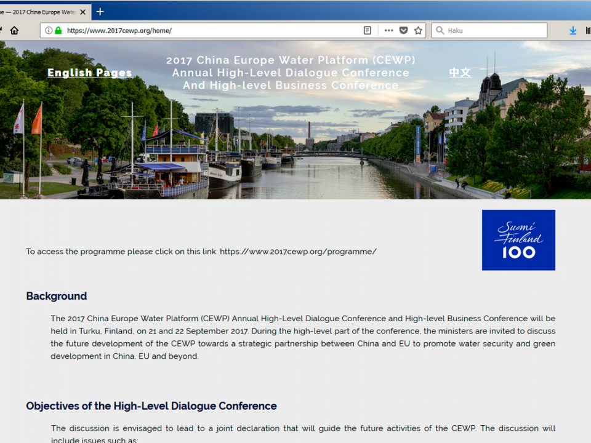Image resolution: width=591 pixels, height=443 pixels.
Task: Close the 2017 China Europe Water tab
Action: 82,12
